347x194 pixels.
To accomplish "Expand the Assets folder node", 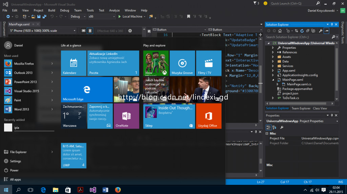I will click(273, 57).
